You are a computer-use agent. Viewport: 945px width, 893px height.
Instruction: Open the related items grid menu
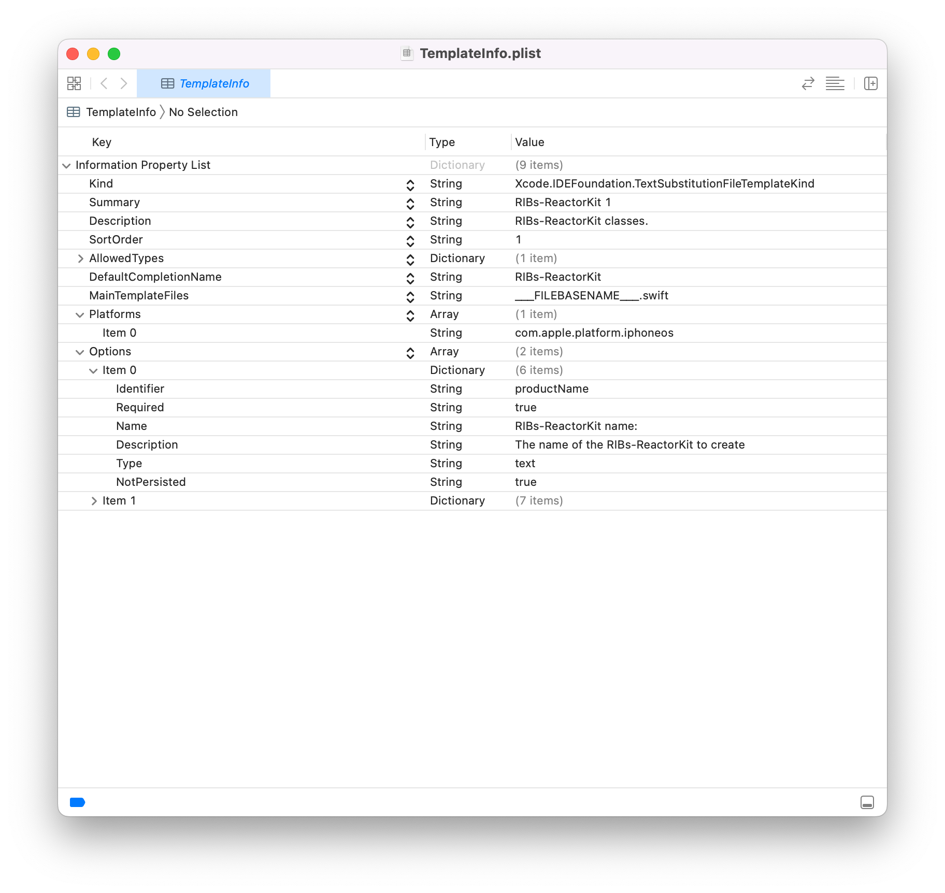[74, 83]
